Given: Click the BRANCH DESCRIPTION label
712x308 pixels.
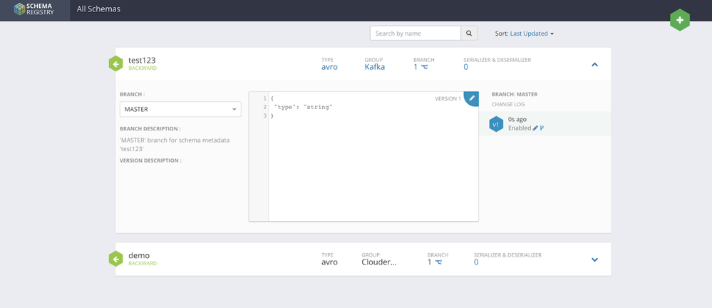Looking at the screenshot, I should pos(150,128).
